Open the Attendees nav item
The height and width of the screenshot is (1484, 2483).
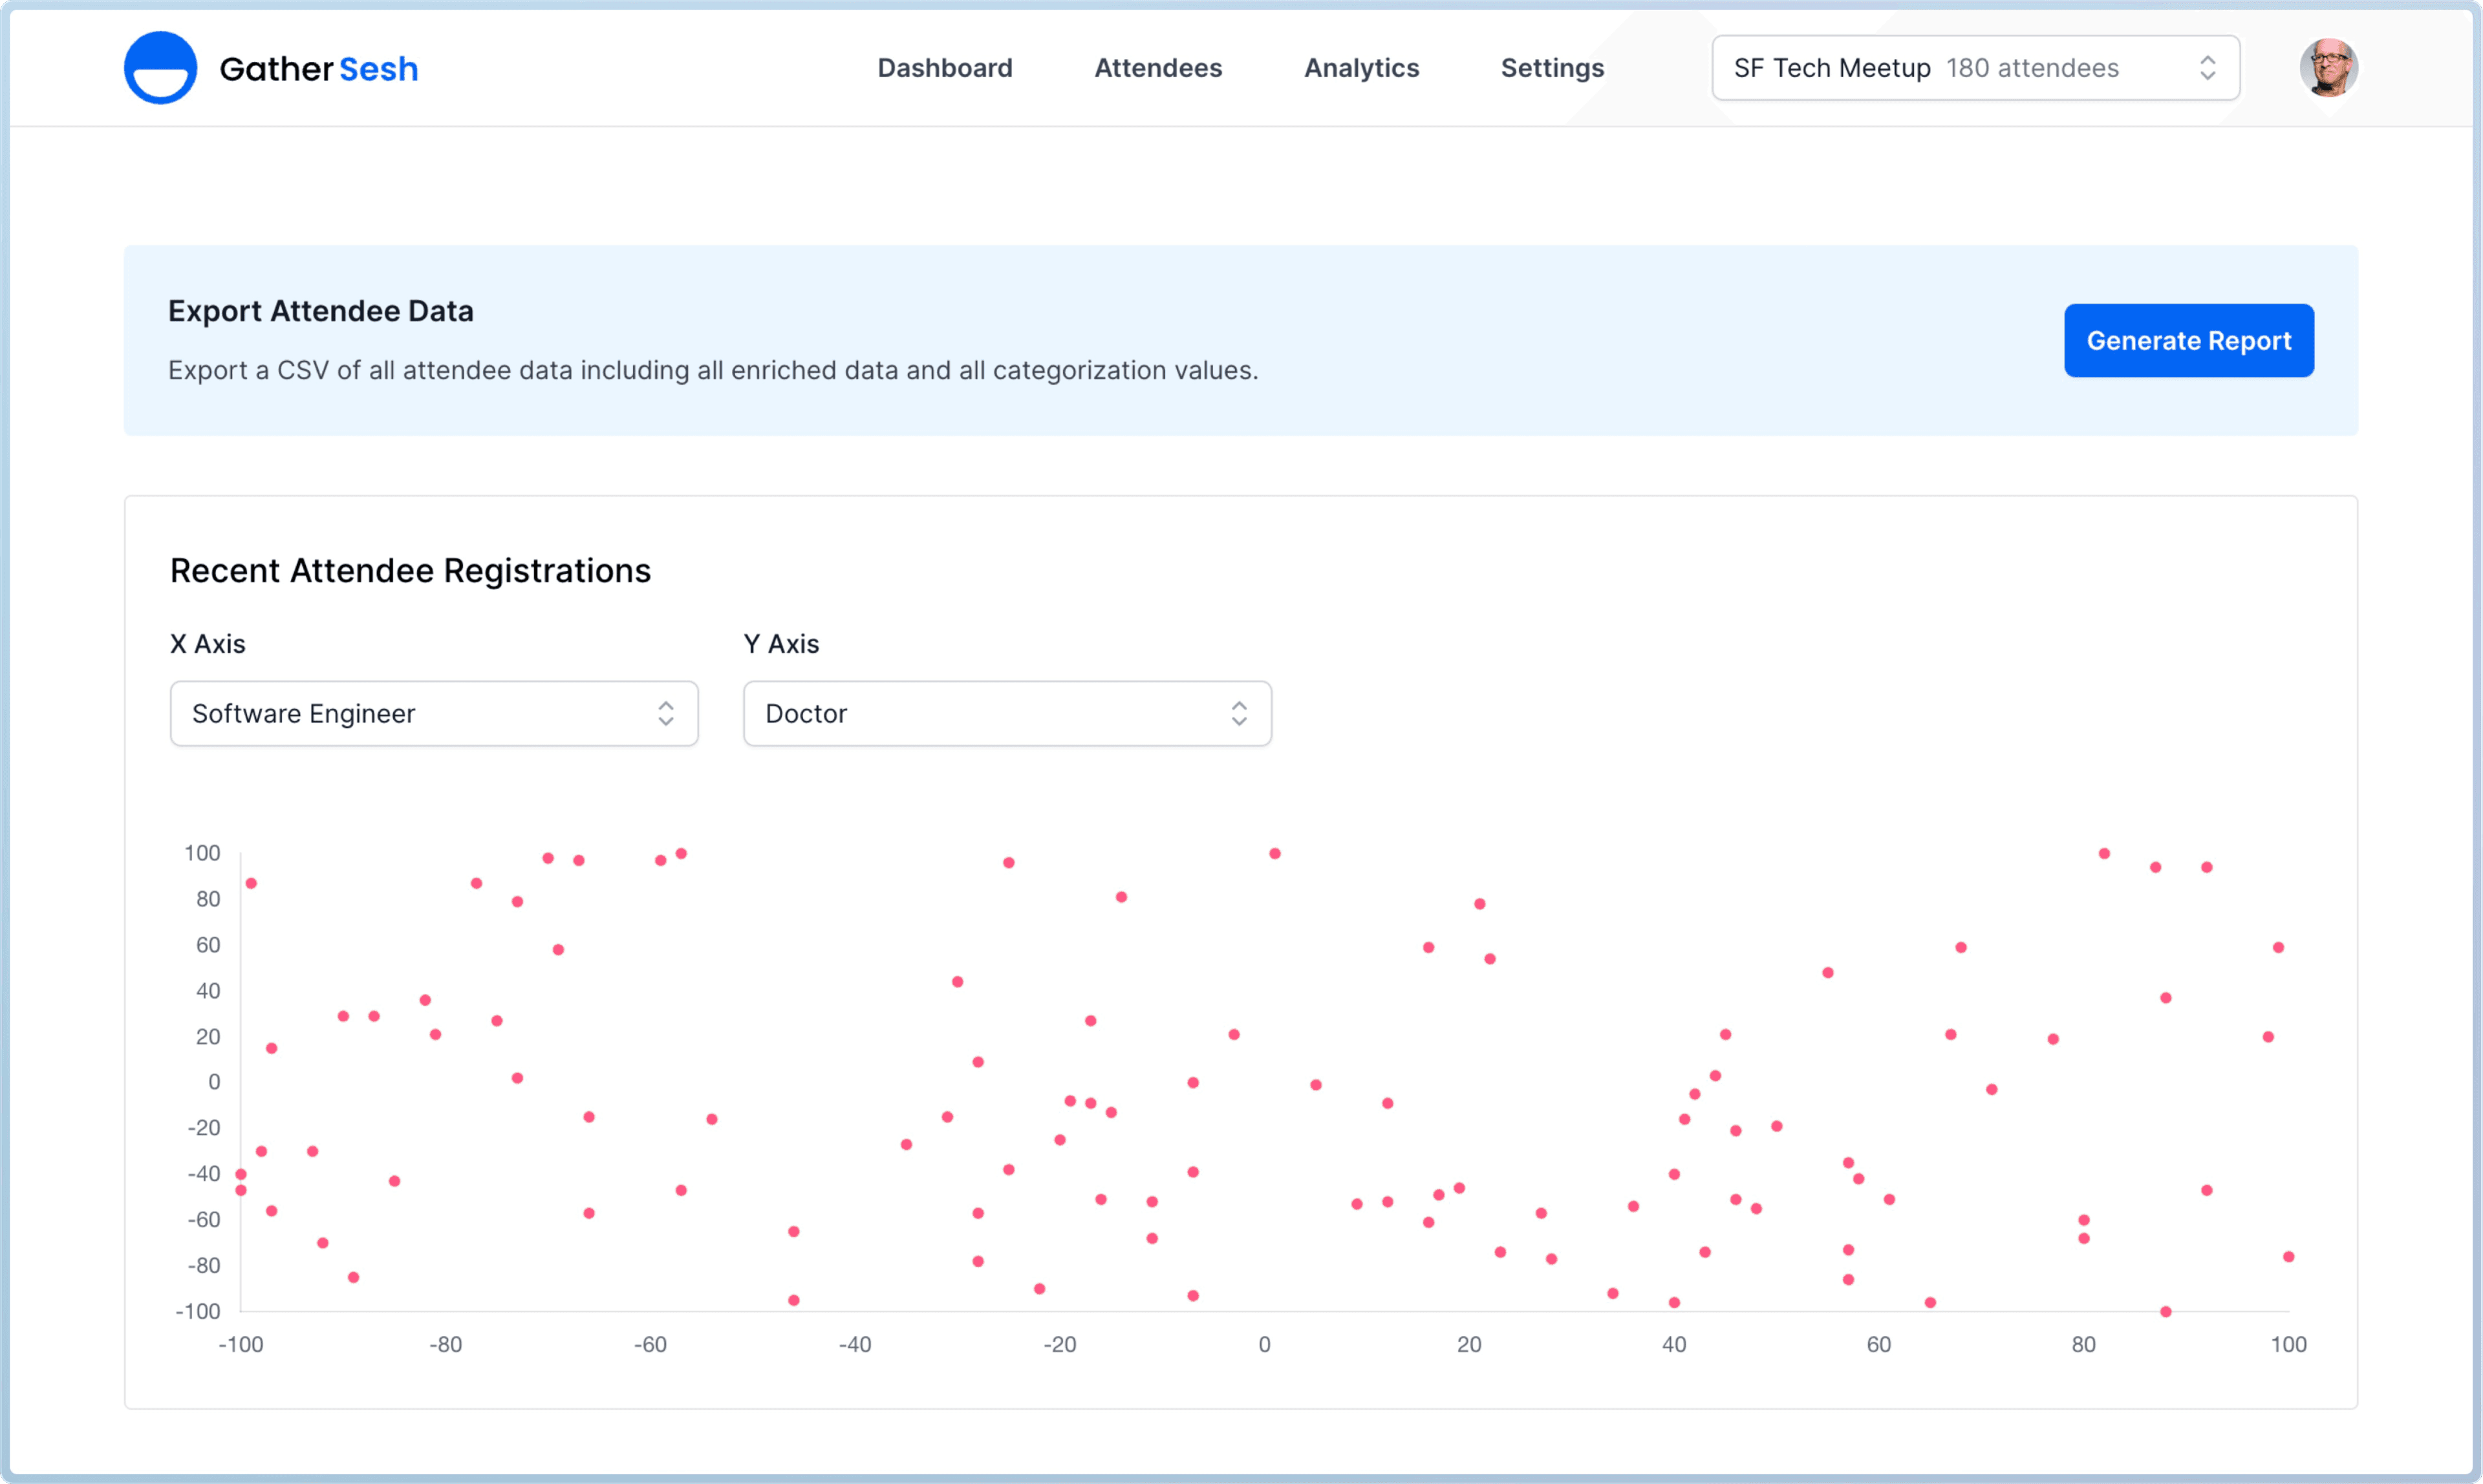pyautogui.click(x=1157, y=68)
